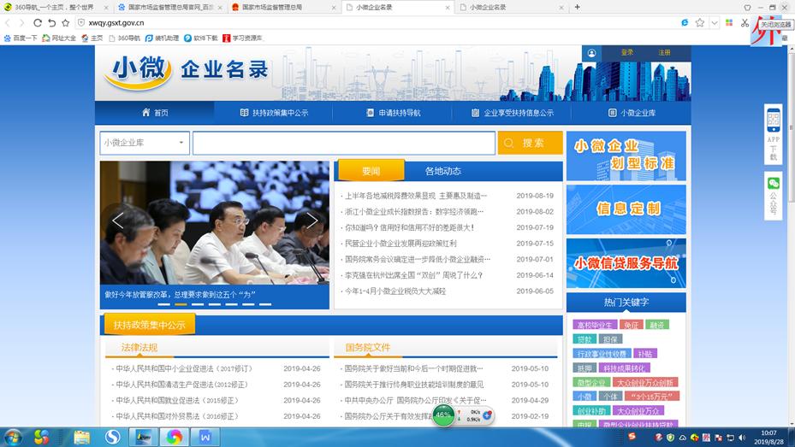Open Windows Start menu
Viewport: 795px width, 447px height.
tap(13, 437)
